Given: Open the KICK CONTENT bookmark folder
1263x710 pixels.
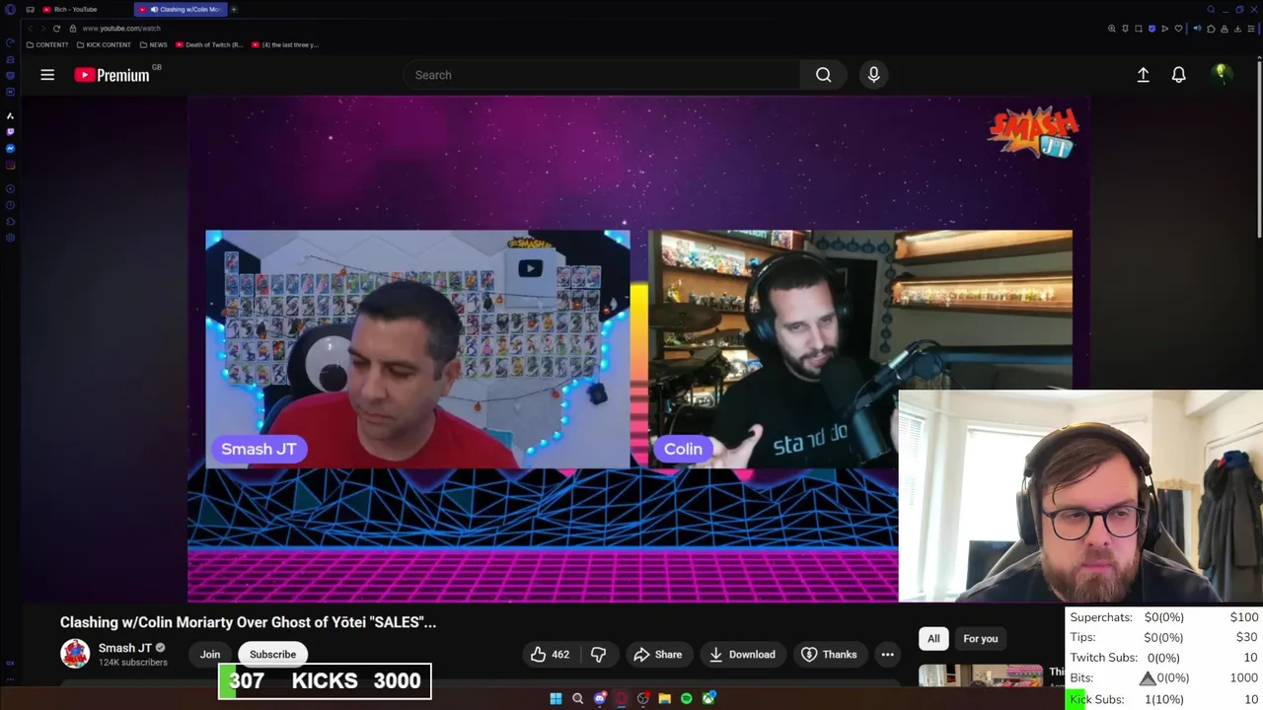Looking at the screenshot, I should (x=104, y=44).
